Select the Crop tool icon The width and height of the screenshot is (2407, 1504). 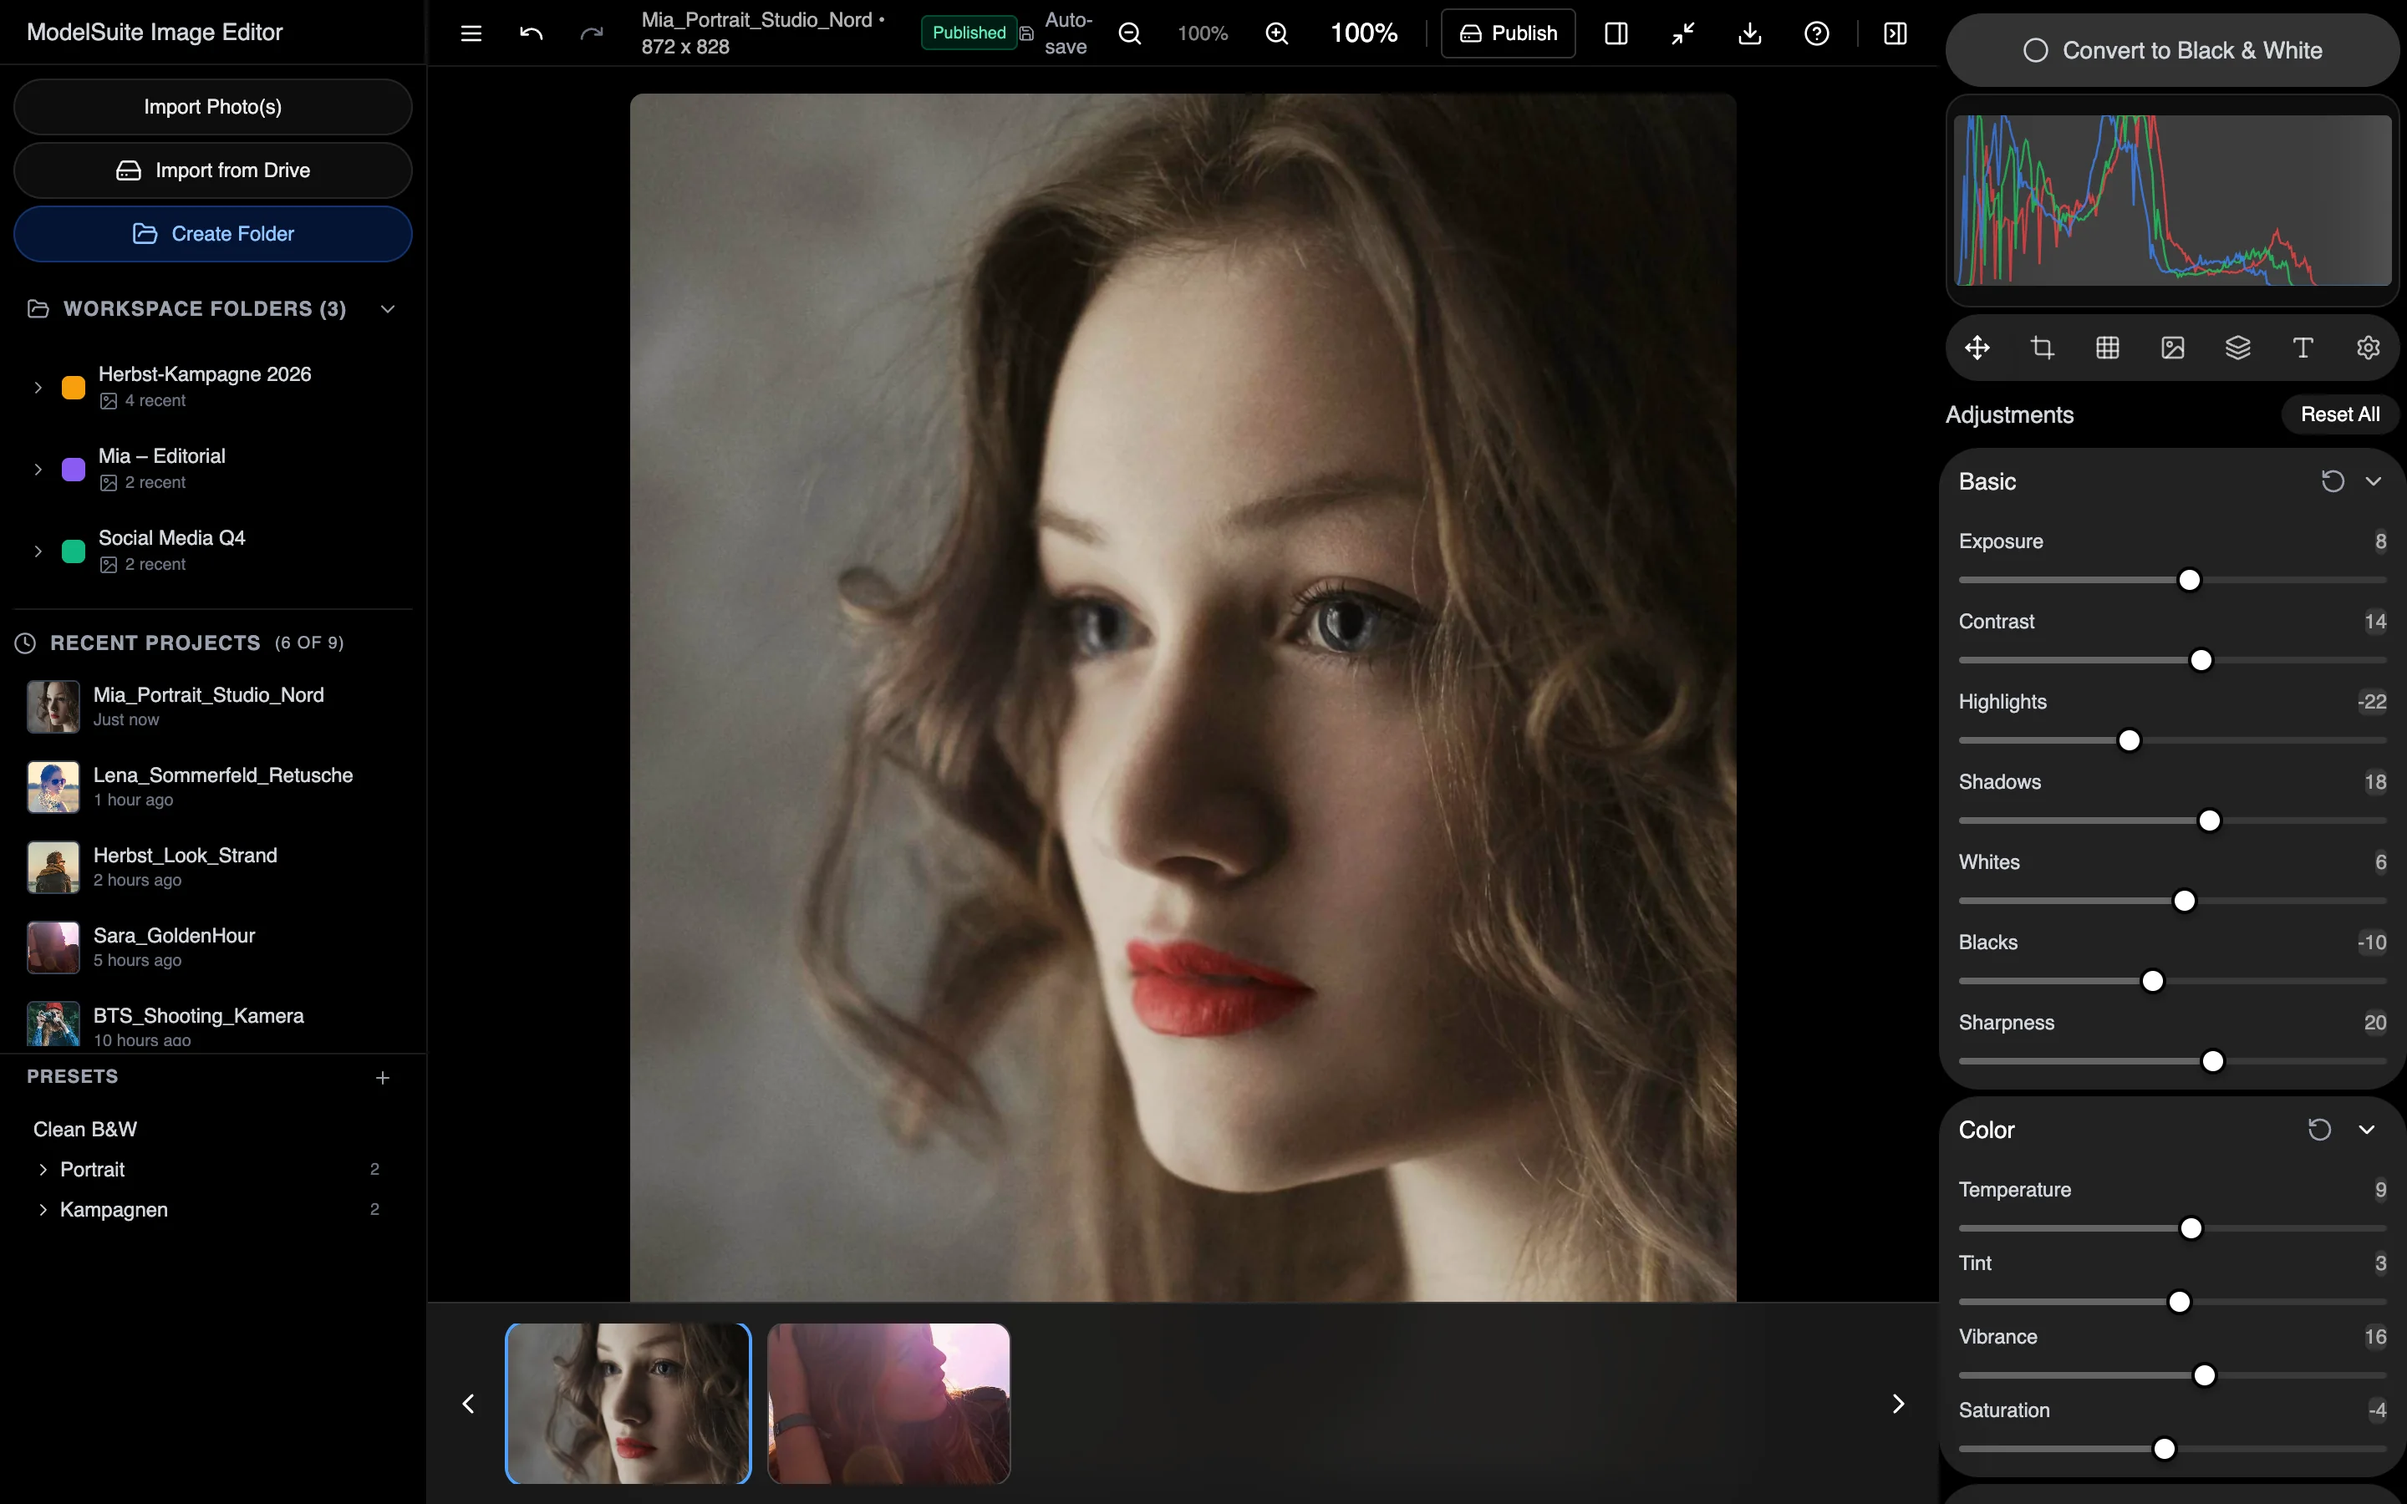2042,347
